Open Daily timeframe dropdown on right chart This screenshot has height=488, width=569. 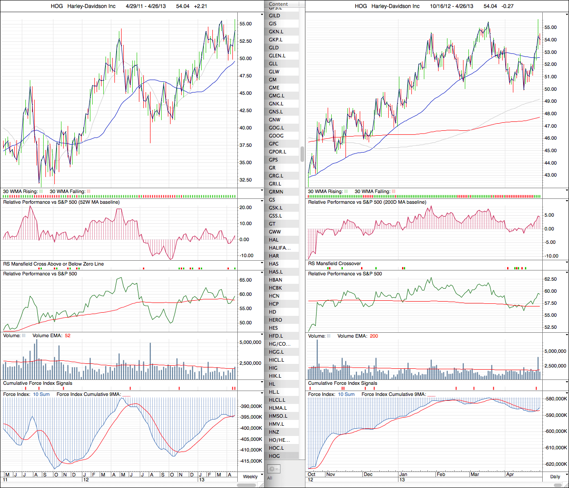click(555, 476)
